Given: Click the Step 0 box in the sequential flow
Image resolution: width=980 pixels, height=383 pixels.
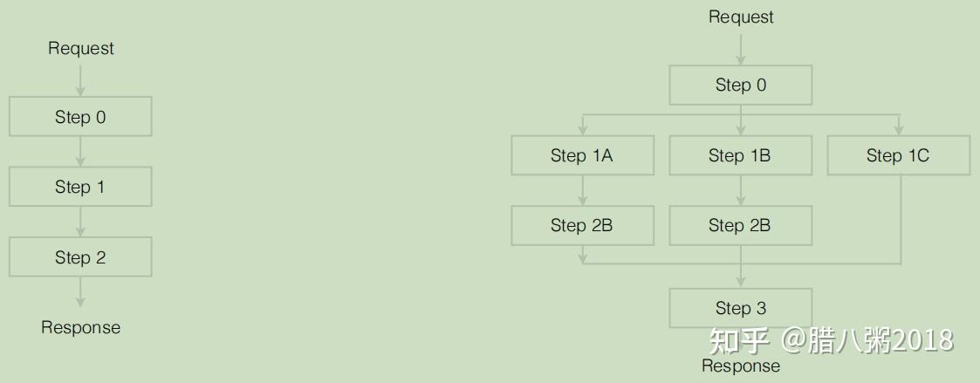Looking at the screenshot, I should (80, 117).
